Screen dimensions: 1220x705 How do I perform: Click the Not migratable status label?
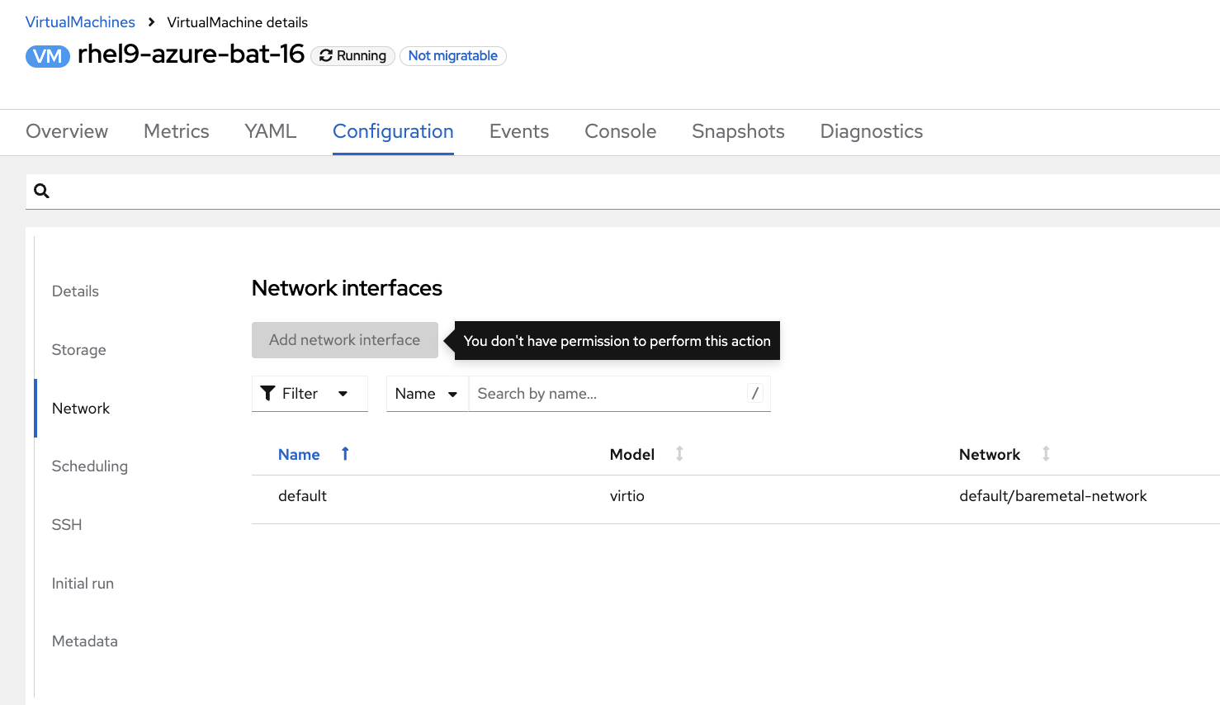tap(452, 56)
